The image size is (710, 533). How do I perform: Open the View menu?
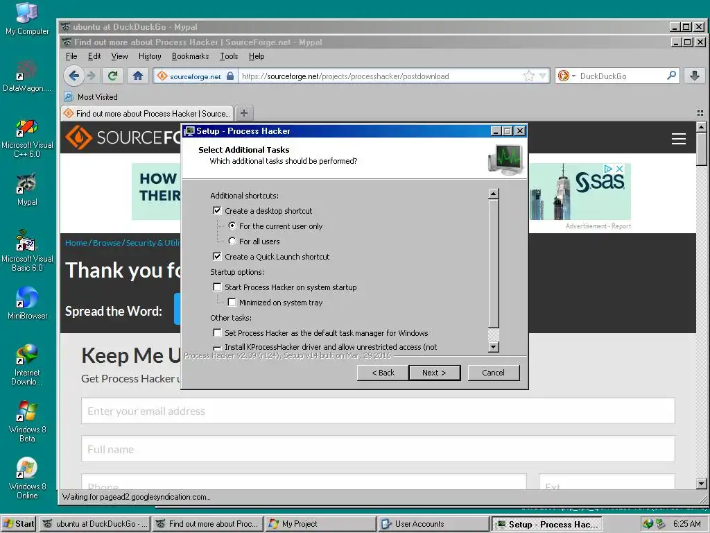pyautogui.click(x=119, y=56)
